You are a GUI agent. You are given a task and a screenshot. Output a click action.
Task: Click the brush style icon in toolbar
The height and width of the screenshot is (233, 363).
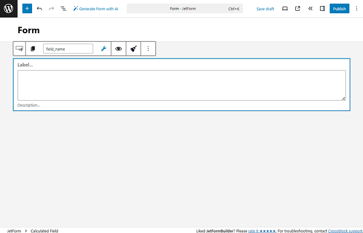click(133, 49)
